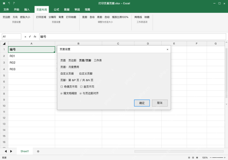Open the 页面 tab in dialog
Viewport: 228px width, 160px height.
click(63, 60)
